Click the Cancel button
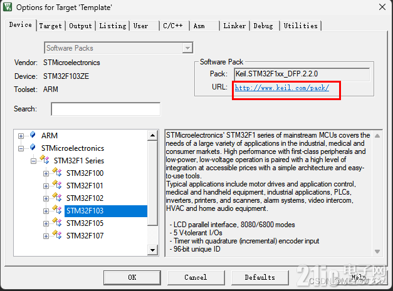393x291 pixels. point(196,277)
